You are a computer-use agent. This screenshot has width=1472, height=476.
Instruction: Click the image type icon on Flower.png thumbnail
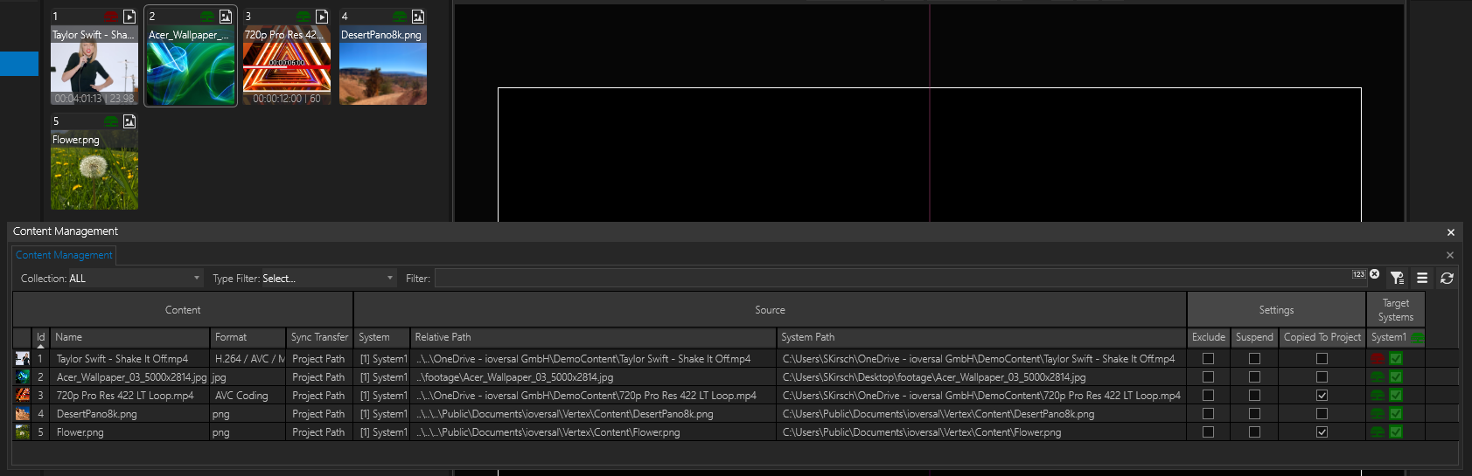click(x=129, y=121)
